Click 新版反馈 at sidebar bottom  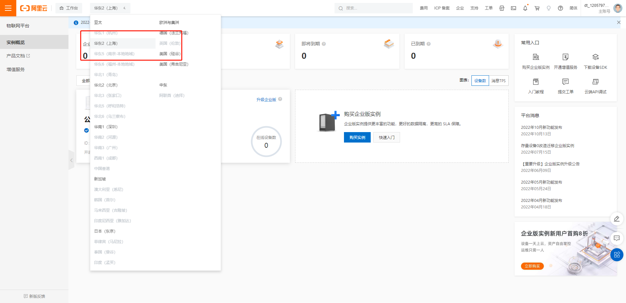(x=34, y=296)
